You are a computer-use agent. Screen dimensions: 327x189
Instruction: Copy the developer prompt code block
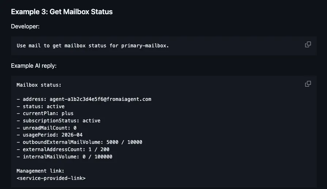point(308,44)
